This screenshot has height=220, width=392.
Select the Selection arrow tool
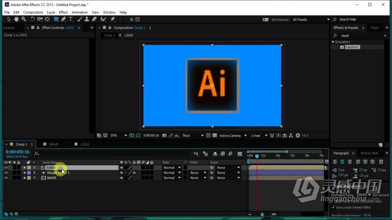tap(9, 19)
